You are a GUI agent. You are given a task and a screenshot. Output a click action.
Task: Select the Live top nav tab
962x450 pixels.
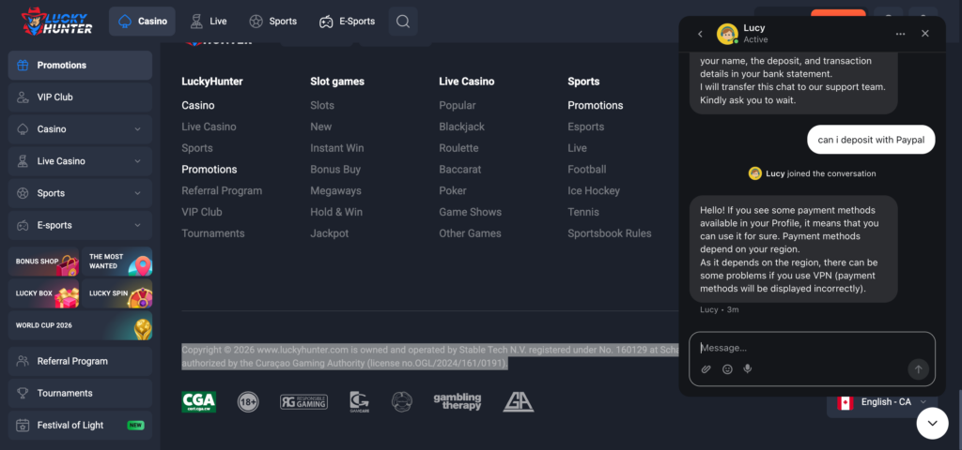208,22
